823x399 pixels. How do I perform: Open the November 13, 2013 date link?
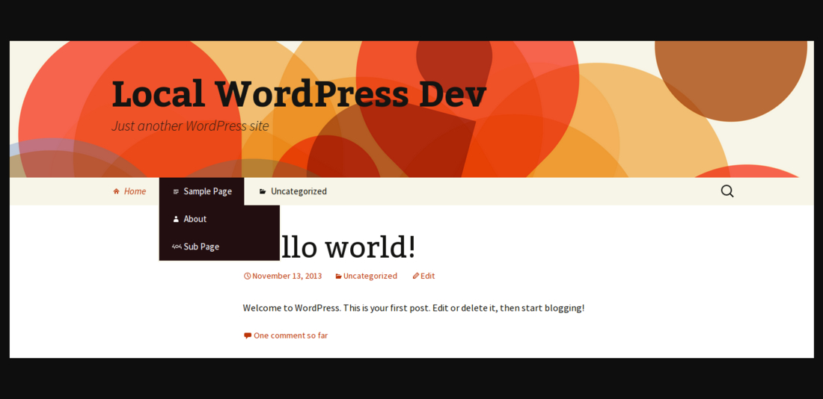tap(287, 276)
